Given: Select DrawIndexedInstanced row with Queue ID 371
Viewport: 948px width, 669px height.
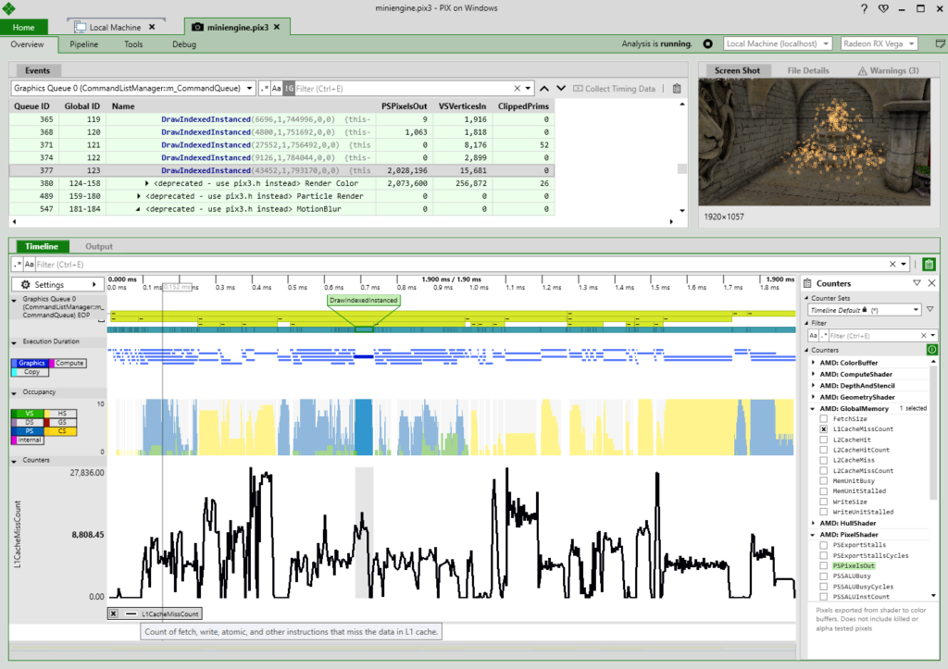Looking at the screenshot, I should click(x=282, y=145).
